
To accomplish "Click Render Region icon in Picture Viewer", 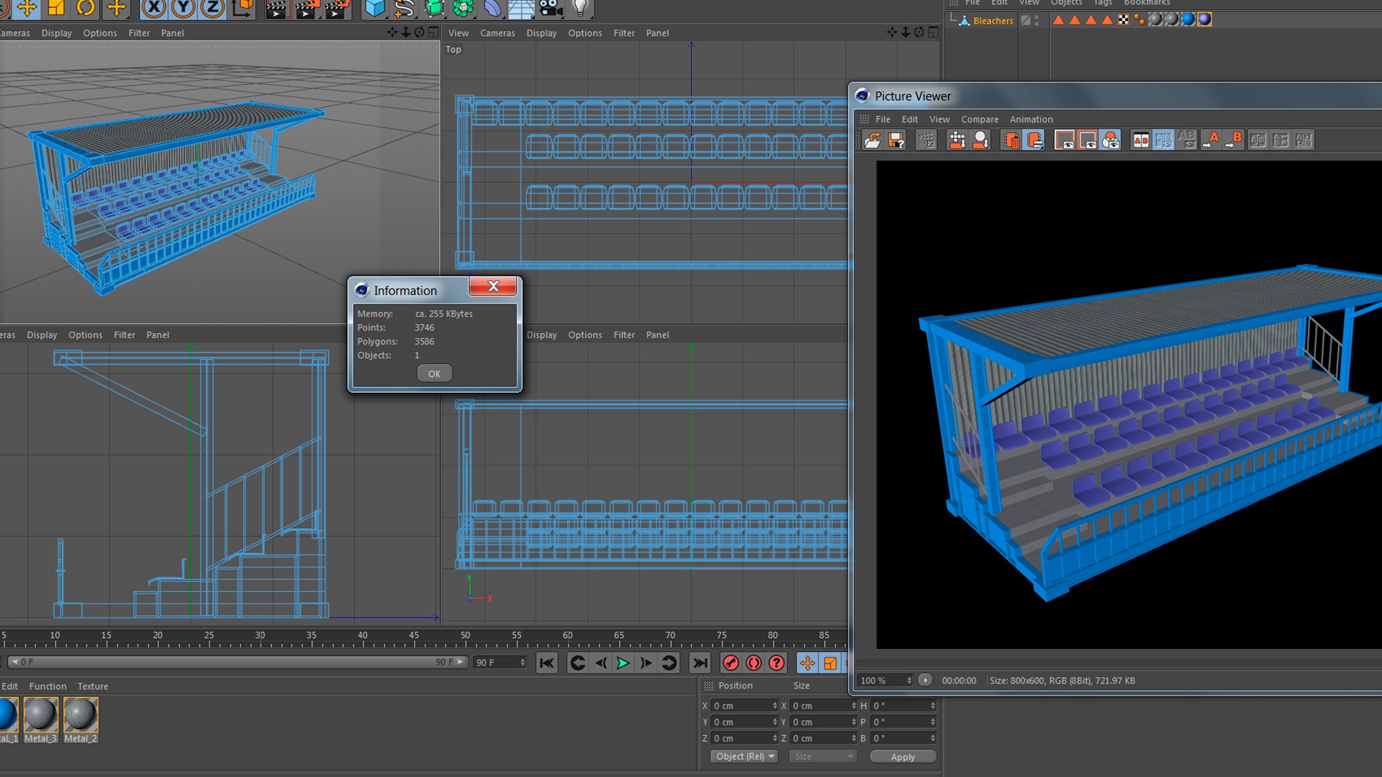I will [957, 140].
